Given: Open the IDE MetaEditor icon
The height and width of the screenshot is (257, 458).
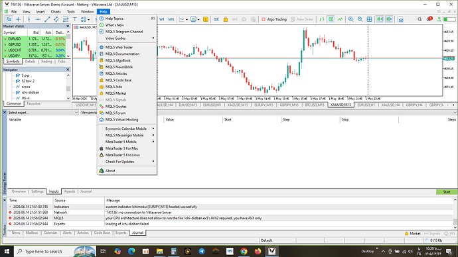Looking at the screenshot, I should pyautogui.click(x=216, y=19).
